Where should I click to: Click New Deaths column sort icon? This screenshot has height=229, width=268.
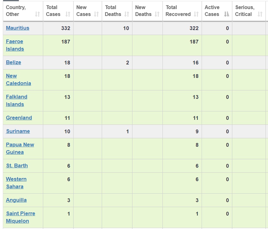coord(157,14)
